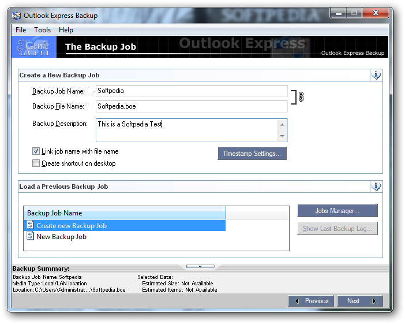Close the Outlook Express Backup window
This screenshot has height=324, width=405.
click(x=376, y=13)
